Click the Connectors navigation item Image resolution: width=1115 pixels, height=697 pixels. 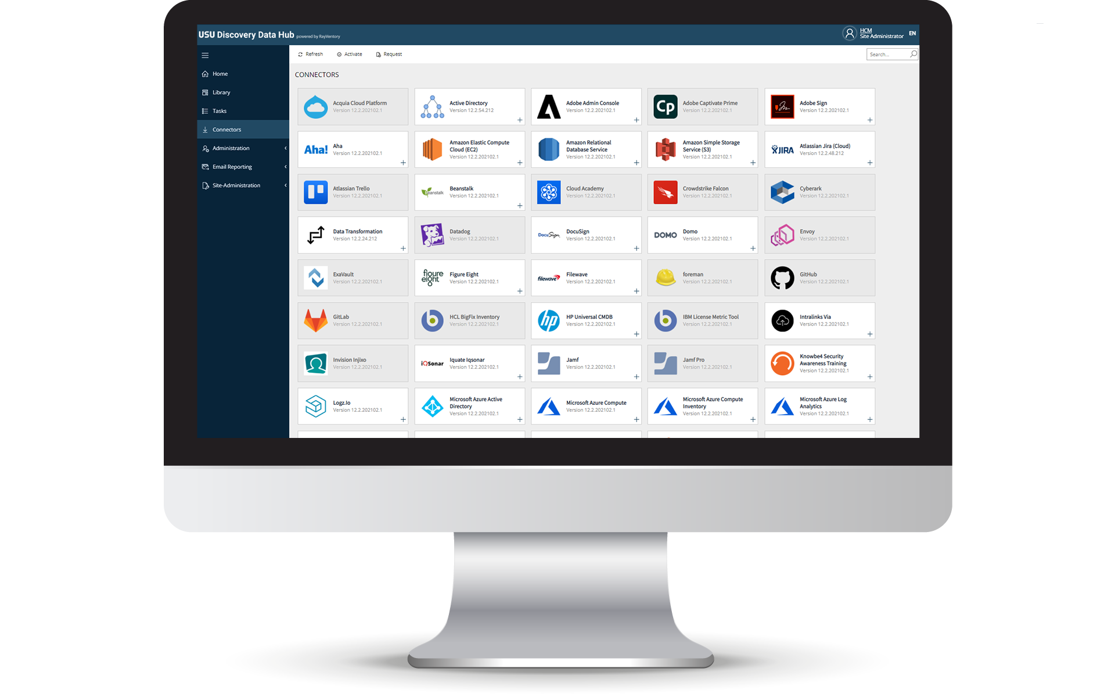pos(227,130)
